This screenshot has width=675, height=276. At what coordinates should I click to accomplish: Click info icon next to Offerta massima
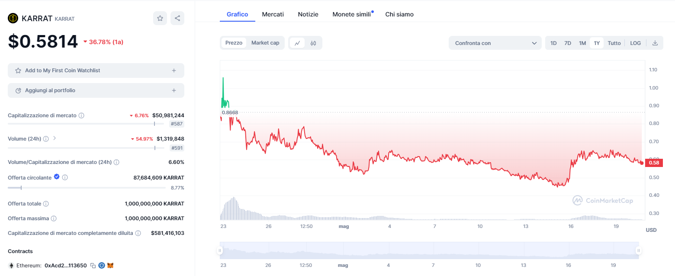54,218
